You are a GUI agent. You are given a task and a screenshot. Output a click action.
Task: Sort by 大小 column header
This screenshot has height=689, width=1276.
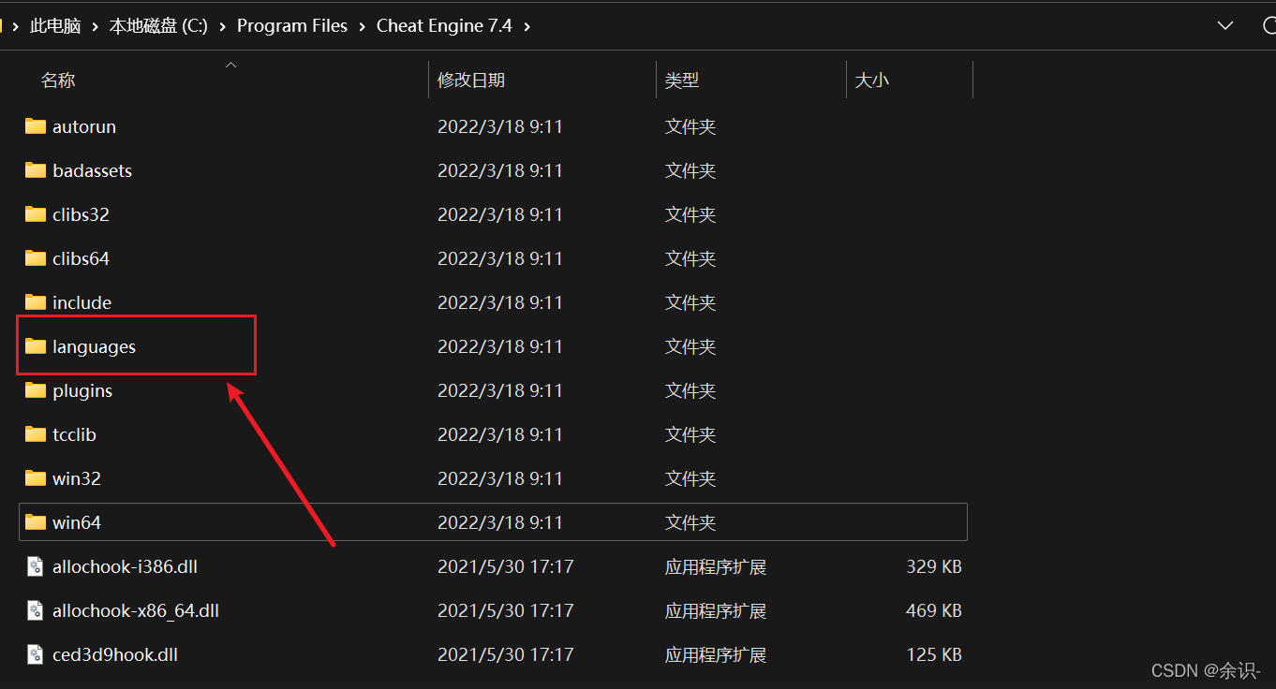(872, 81)
